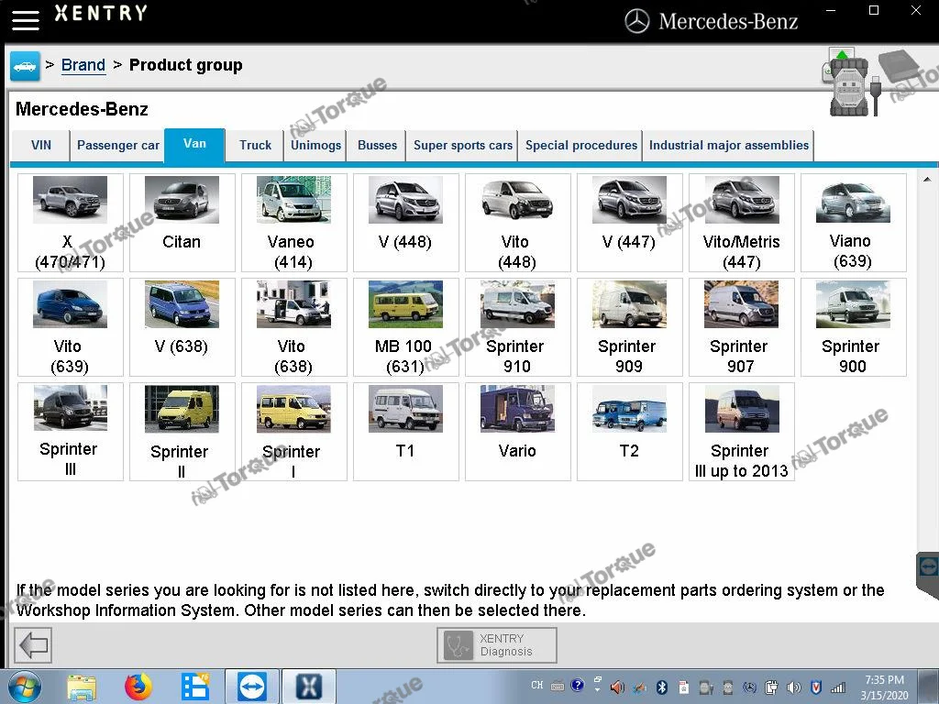Launch Firefox from the taskbar
This screenshot has height=704, width=939.
click(138, 687)
